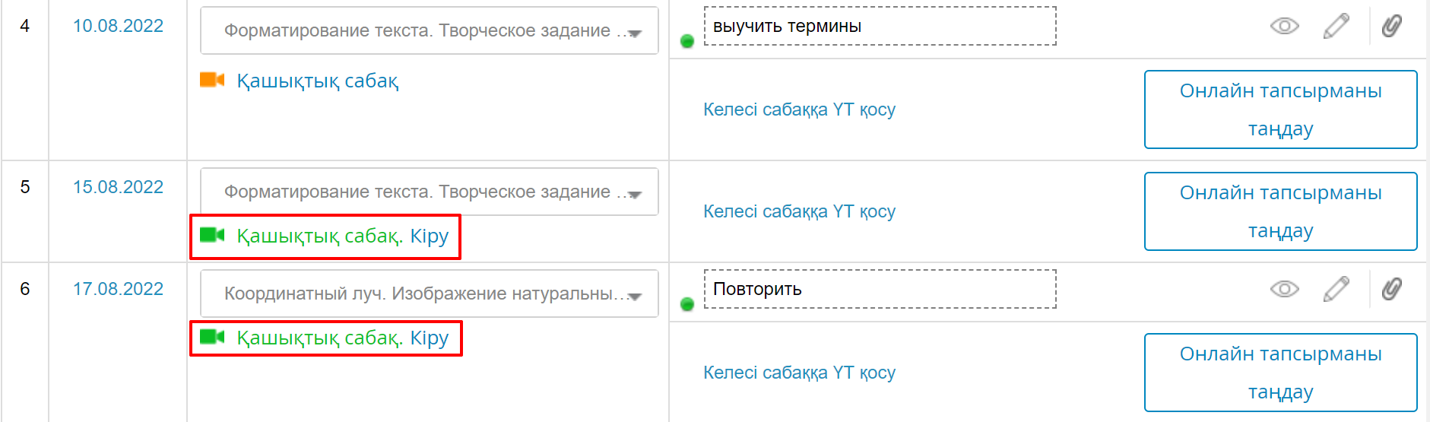Join the distance lesson for 15.08.2022

pos(342,236)
